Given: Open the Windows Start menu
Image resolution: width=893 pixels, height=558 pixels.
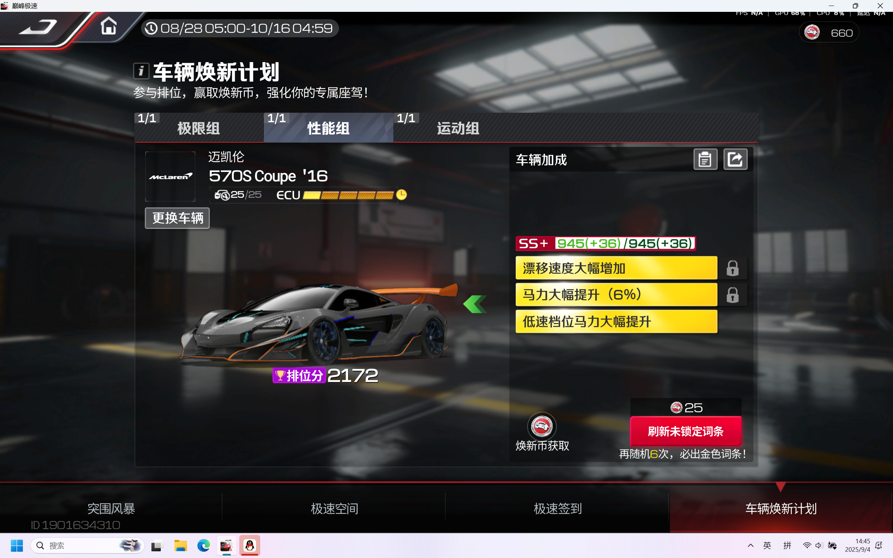Looking at the screenshot, I should point(17,545).
